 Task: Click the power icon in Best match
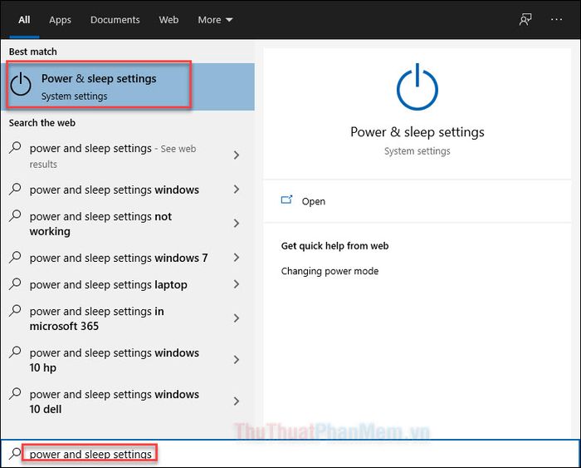tap(22, 86)
